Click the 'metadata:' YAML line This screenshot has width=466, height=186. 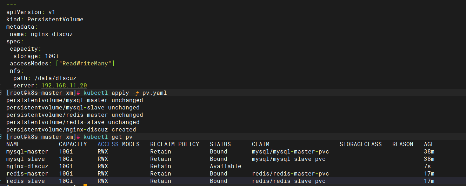point(22,27)
